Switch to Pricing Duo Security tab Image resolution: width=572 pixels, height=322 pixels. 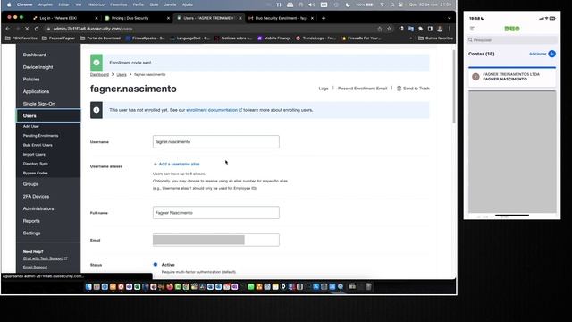point(137,18)
